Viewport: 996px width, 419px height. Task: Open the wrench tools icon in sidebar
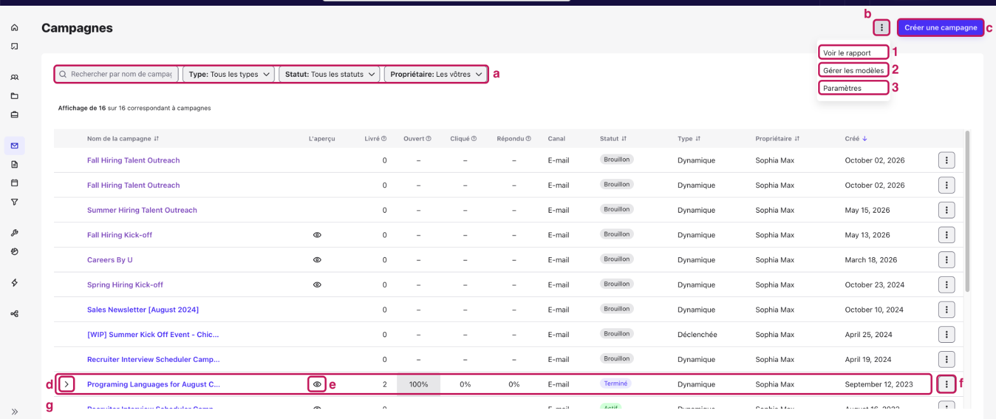pos(15,233)
